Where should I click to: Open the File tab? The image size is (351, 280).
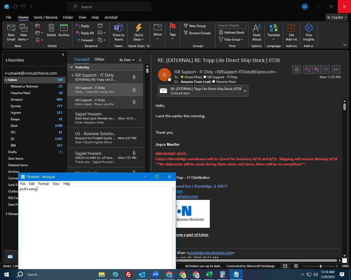(9, 17)
